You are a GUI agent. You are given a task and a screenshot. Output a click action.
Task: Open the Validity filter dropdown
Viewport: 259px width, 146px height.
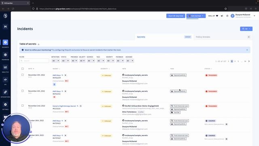(82, 61)
